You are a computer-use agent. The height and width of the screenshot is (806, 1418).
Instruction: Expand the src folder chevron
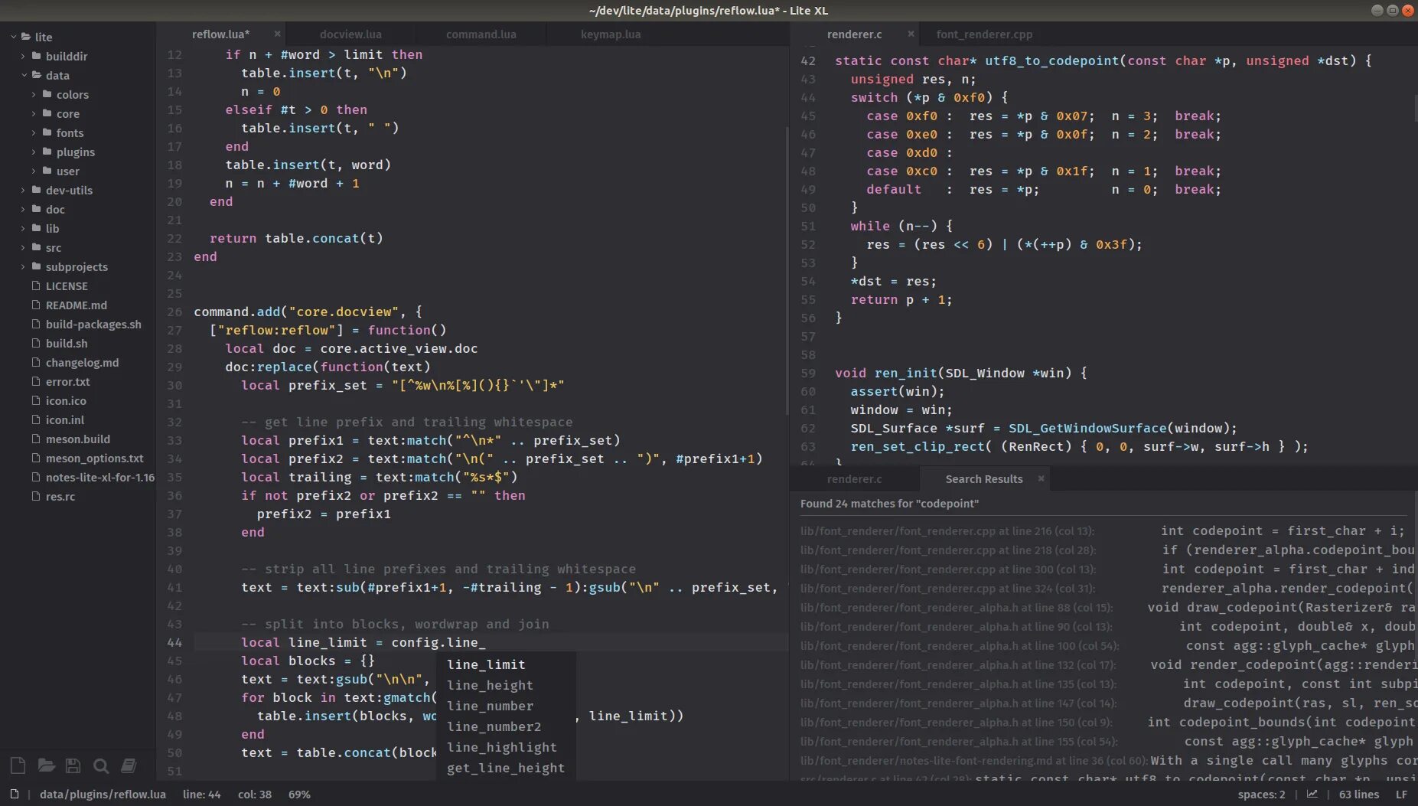tap(23, 247)
